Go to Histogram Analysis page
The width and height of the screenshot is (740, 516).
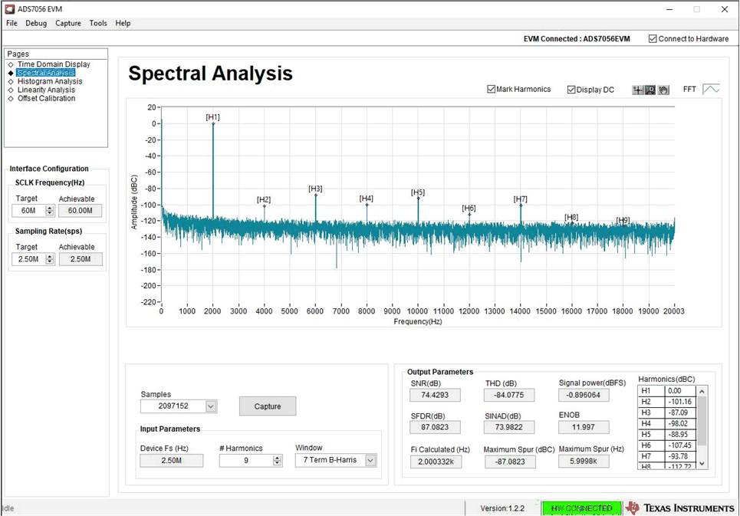point(50,81)
